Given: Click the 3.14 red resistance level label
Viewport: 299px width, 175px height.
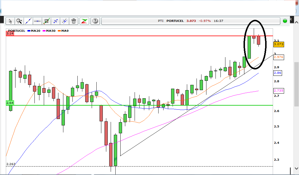Looking at the screenshot, I should [x=10, y=34].
